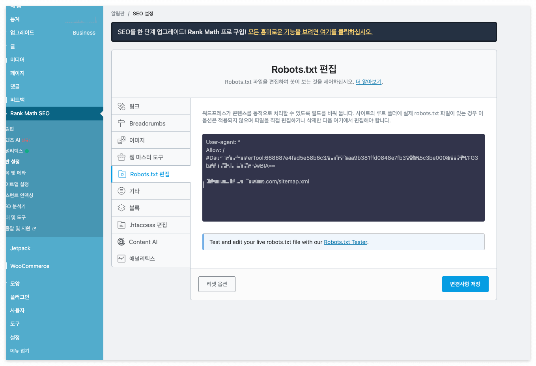The image size is (536, 366).
Task: Select the 링크 settings icon
Action: pyautogui.click(x=121, y=106)
